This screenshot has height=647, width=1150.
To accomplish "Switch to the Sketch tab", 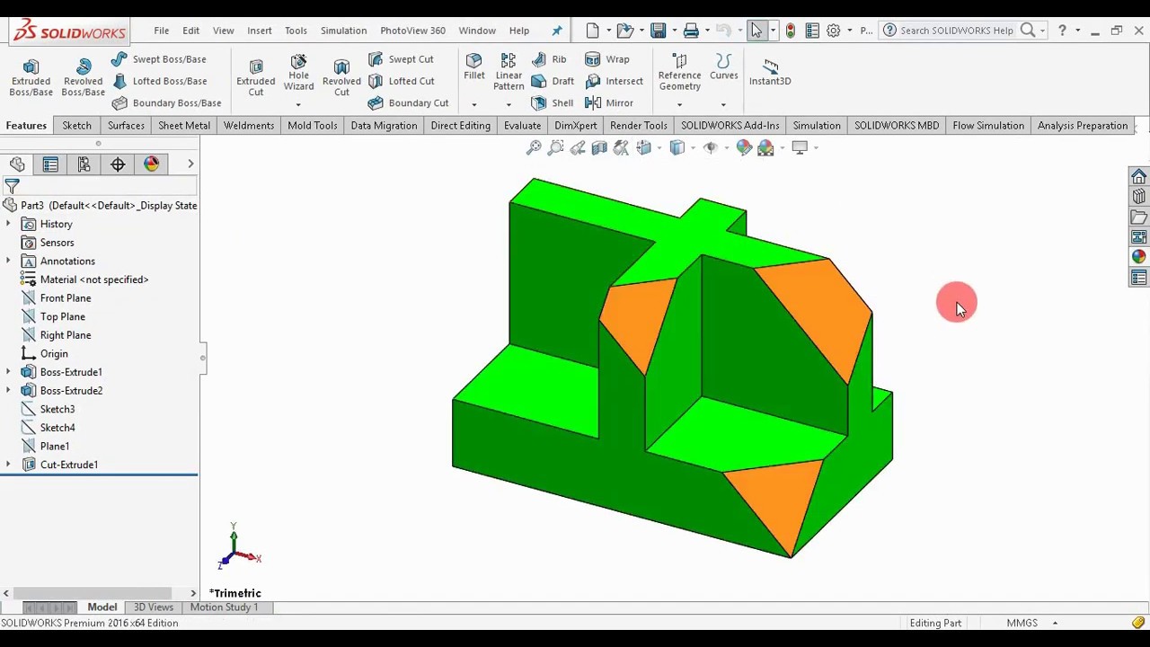I will pos(77,126).
